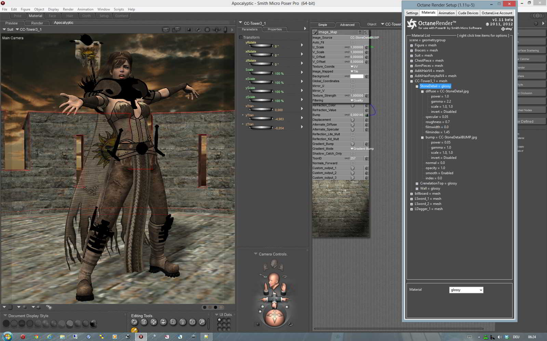
Task: Collapse the Transform parameter group
Action: pos(241,38)
